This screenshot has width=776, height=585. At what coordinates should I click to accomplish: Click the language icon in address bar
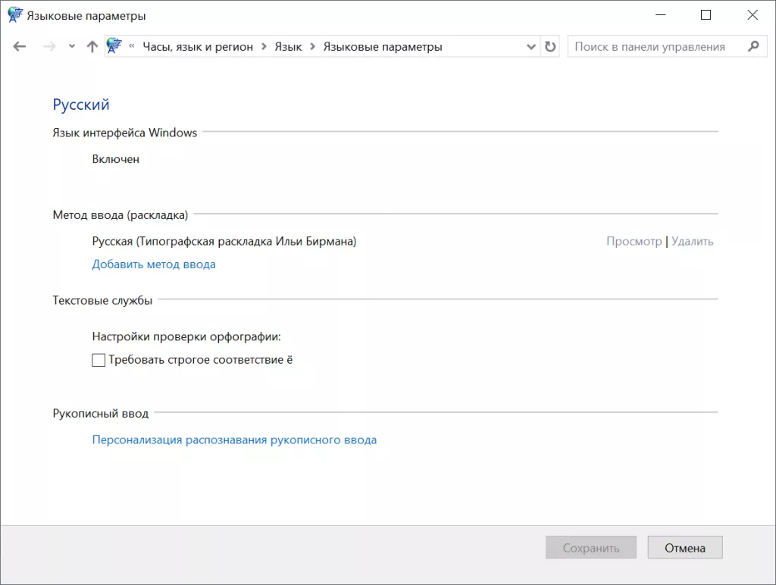[115, 46]
